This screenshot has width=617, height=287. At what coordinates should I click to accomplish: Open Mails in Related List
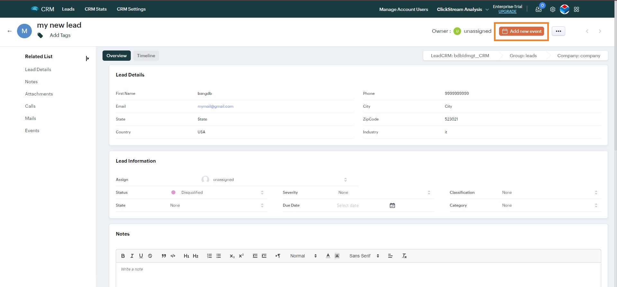pyautogui.click(x=31, y=118)
